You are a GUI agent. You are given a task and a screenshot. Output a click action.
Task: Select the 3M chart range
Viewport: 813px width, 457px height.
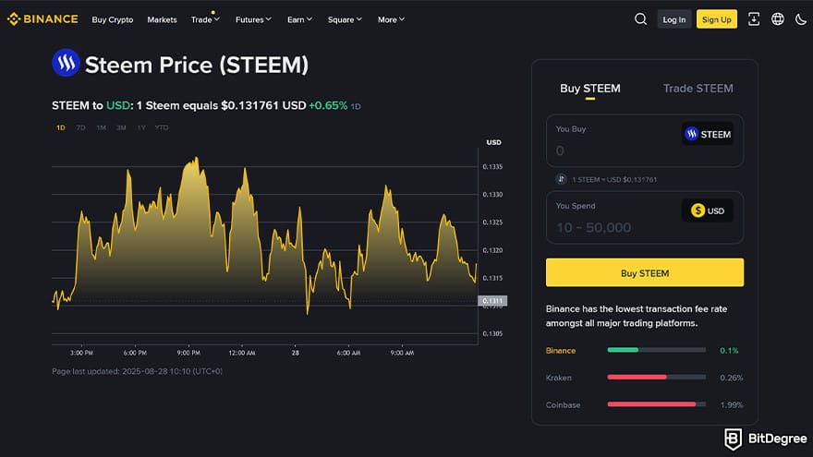point(121,127)
